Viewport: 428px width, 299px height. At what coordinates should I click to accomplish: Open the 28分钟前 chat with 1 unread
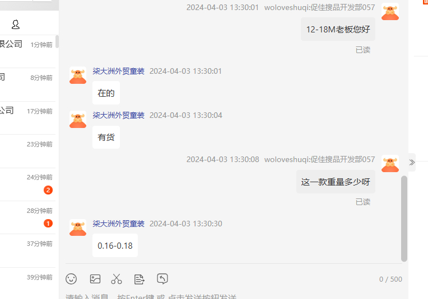pyautogui.click(x=27, y=217)
